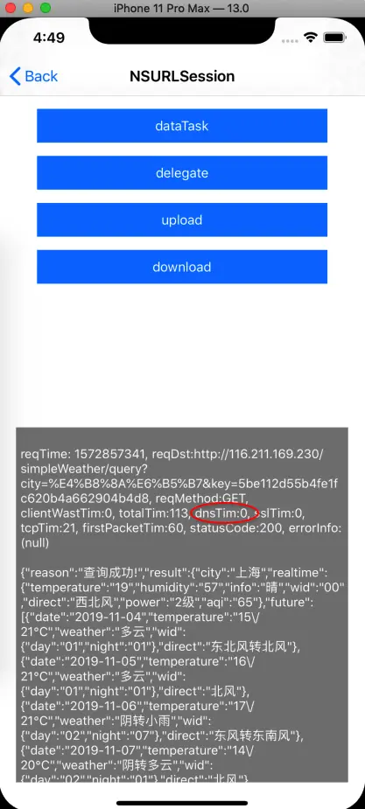Close the simulator window with red button
365x809 pixels.
coord(11,8)
